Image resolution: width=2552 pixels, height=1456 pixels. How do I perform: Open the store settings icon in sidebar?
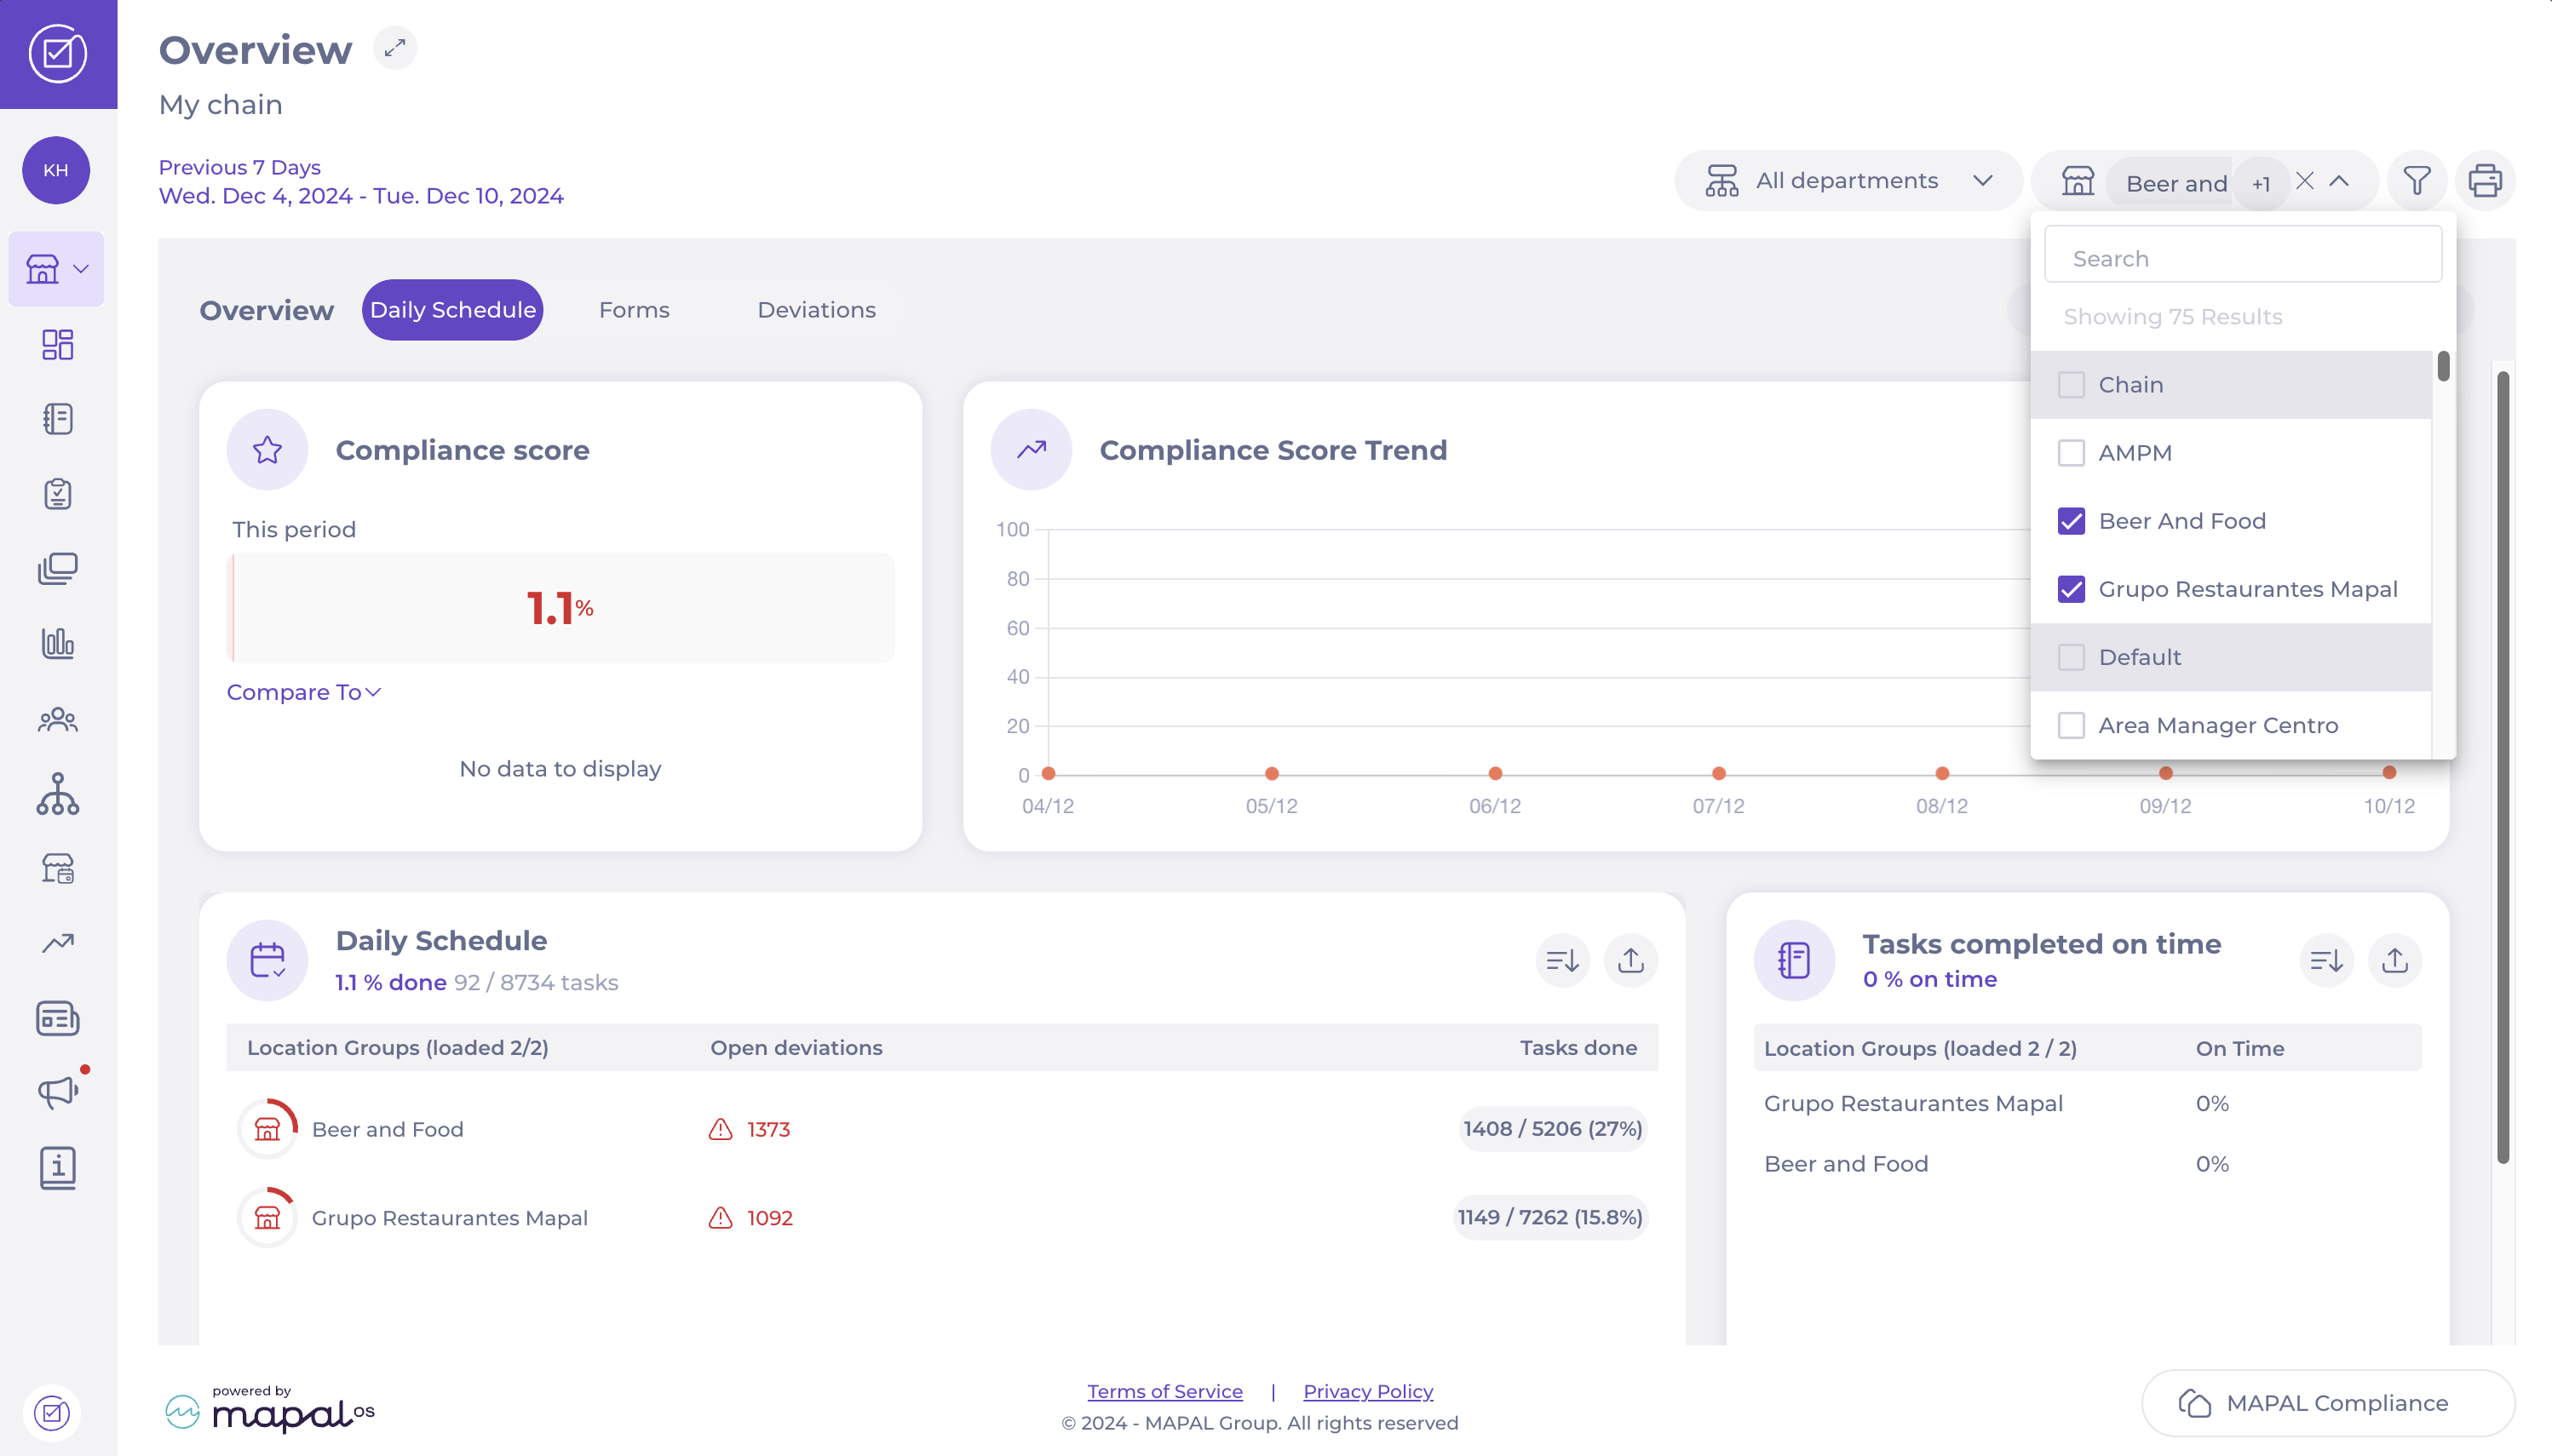click(58, 868)
